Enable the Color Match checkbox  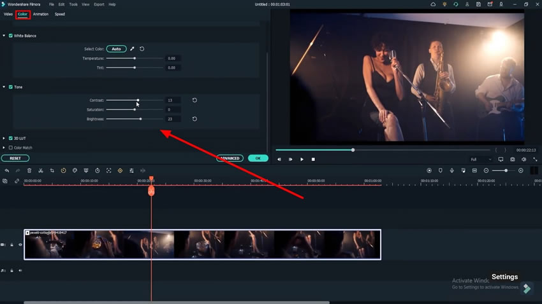(11, 148)
